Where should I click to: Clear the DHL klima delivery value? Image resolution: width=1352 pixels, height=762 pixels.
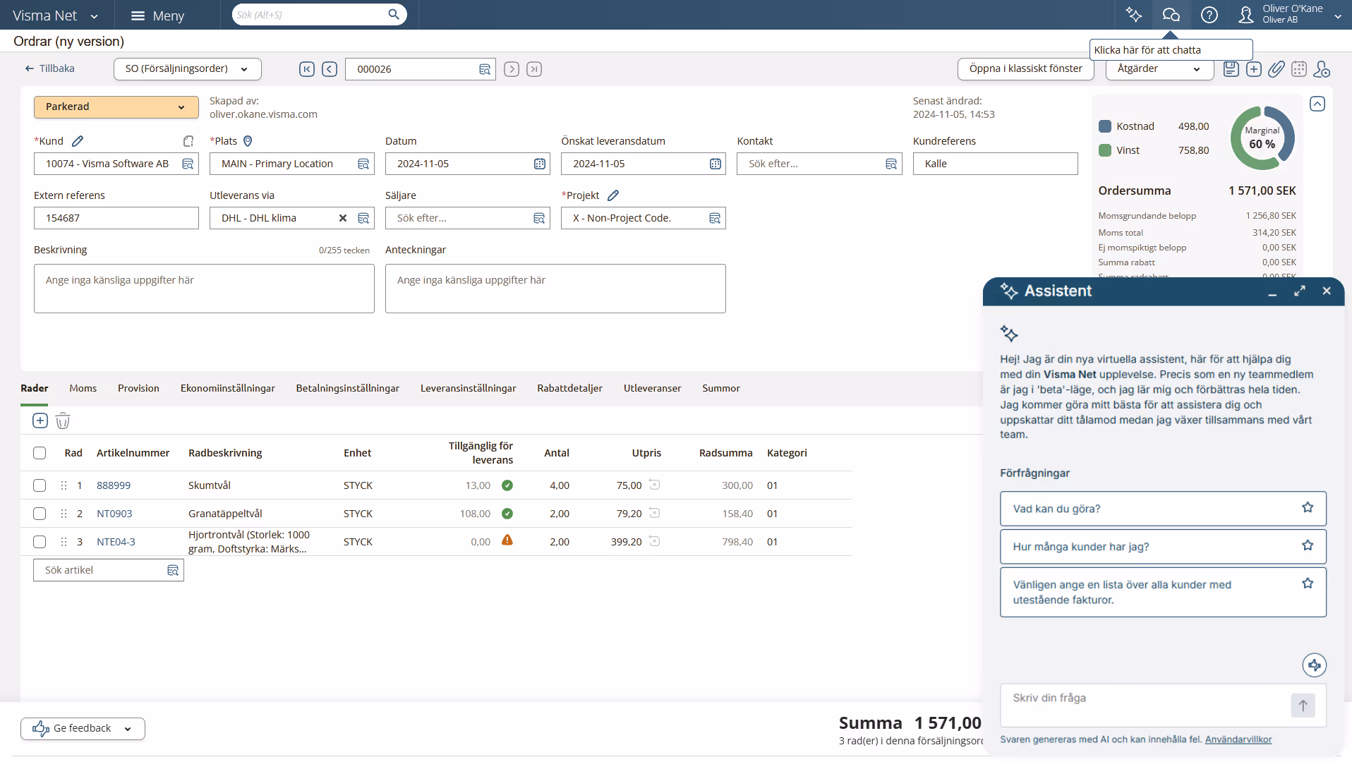343,218
